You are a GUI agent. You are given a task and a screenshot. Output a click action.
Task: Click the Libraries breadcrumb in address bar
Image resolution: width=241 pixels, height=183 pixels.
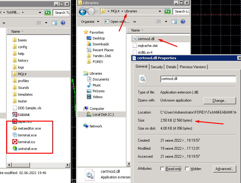pyautogui.click(x=131, y=11)
